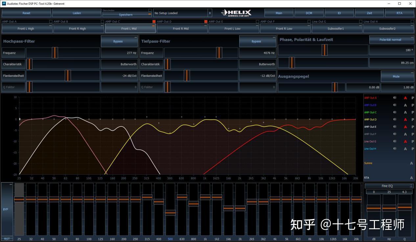Click the RTA A indicator below Summe
The image size is (416, 242).
411,178
